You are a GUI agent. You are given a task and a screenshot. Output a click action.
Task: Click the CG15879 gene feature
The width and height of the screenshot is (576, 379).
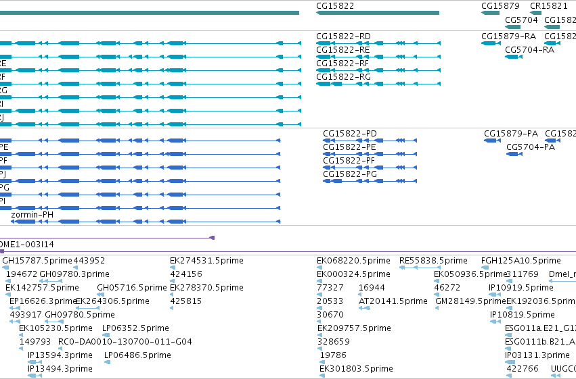click(491, 13)
